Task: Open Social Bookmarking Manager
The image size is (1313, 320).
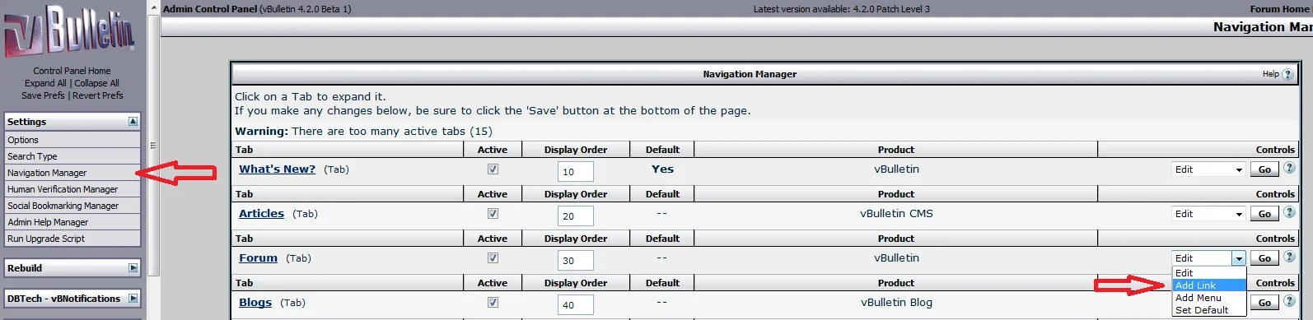Action: tap(72, 206)
